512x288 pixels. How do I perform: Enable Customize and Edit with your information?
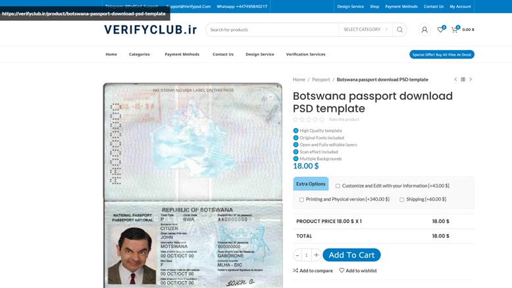pyautogui.click(x=338, y=186)
